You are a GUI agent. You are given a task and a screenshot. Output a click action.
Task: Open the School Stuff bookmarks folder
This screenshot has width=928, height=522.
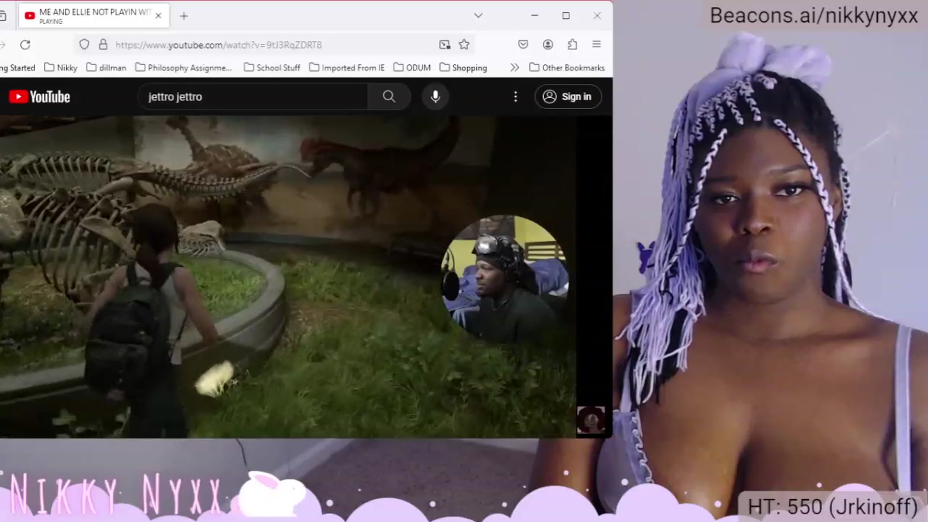272,68
